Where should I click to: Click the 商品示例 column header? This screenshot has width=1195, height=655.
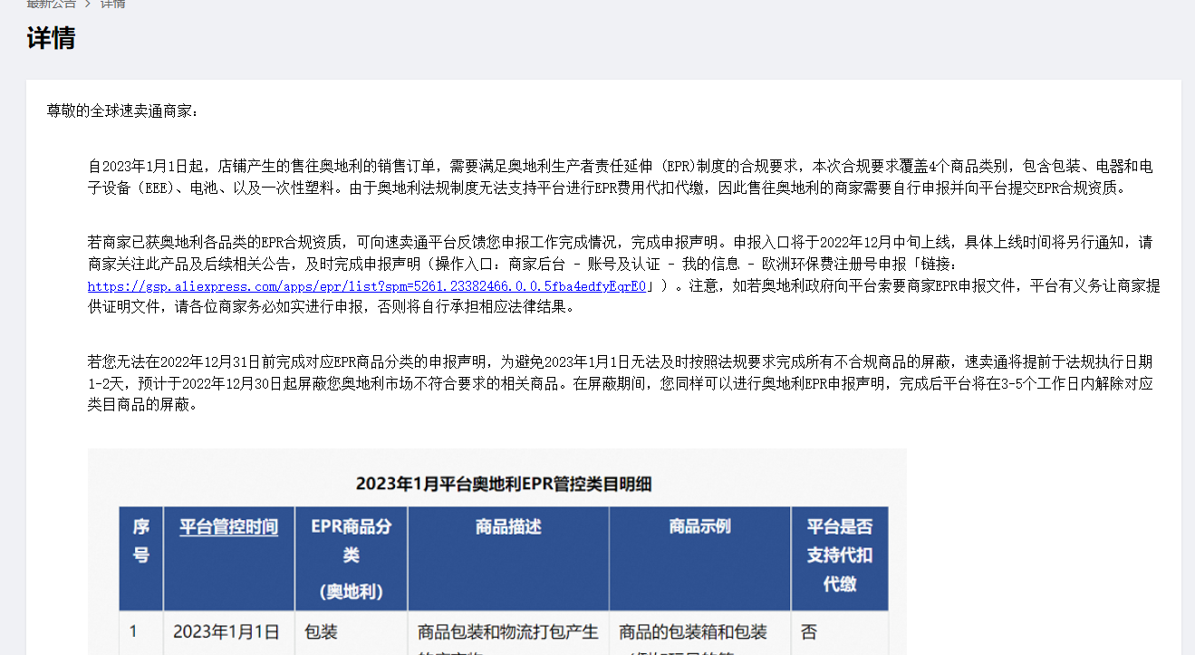[700, 558]
